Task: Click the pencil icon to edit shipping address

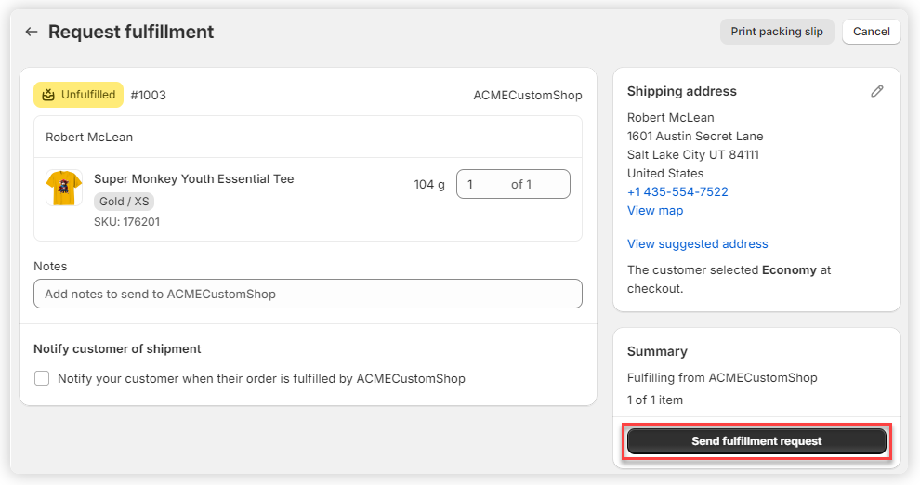Action: click(876, 91)
